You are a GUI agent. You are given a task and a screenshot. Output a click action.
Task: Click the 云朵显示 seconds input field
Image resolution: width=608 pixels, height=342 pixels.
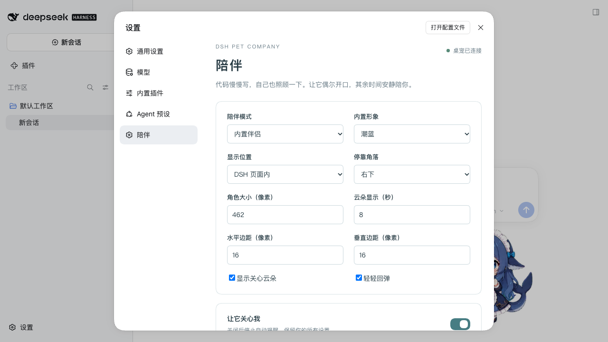tap(412, 215)
